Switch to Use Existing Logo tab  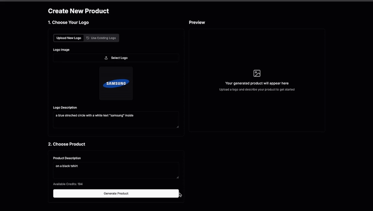pyautogui.click(x=101, y=38)
